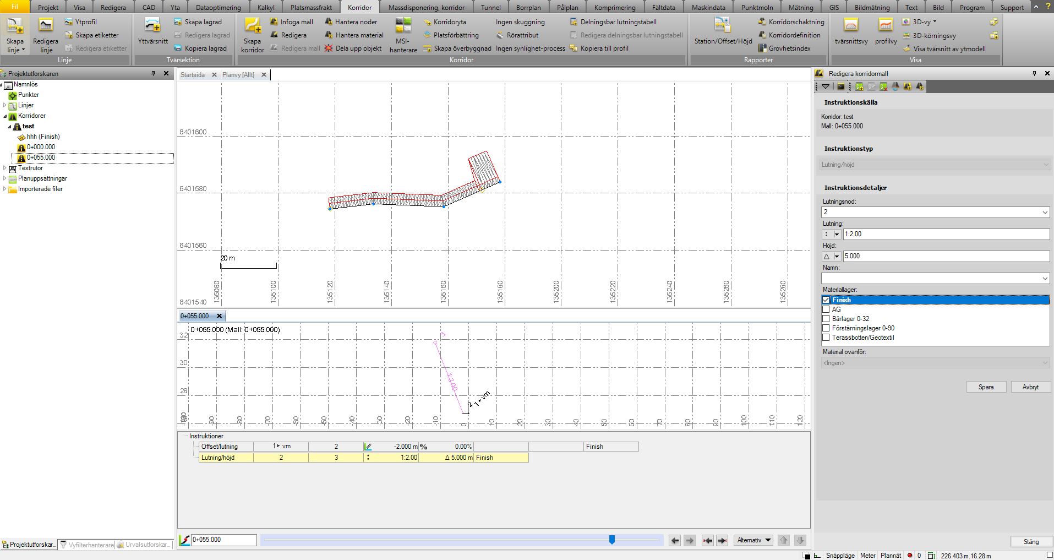
Task: Click the Spara button
Action: click(986, 387)
